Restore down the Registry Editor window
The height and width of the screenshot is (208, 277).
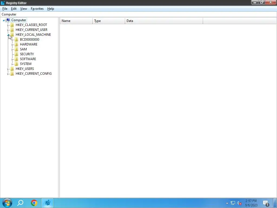pos(262,2)
